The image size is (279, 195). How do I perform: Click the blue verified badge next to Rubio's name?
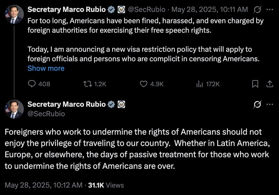[111, 9]
